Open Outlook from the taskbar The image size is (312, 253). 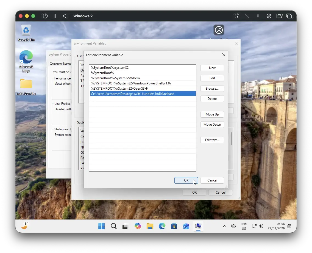[186, 226]
